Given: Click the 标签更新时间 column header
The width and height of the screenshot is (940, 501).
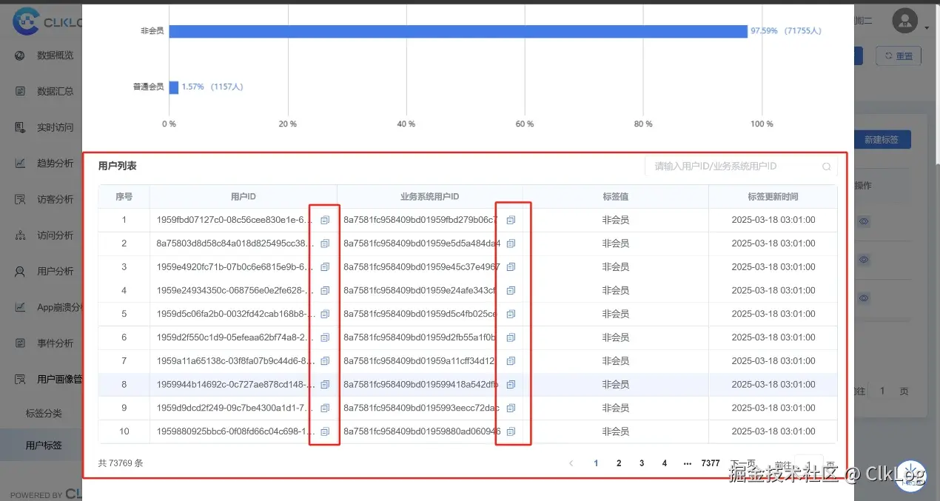Looking at the screenshot, I should point(773,197).
